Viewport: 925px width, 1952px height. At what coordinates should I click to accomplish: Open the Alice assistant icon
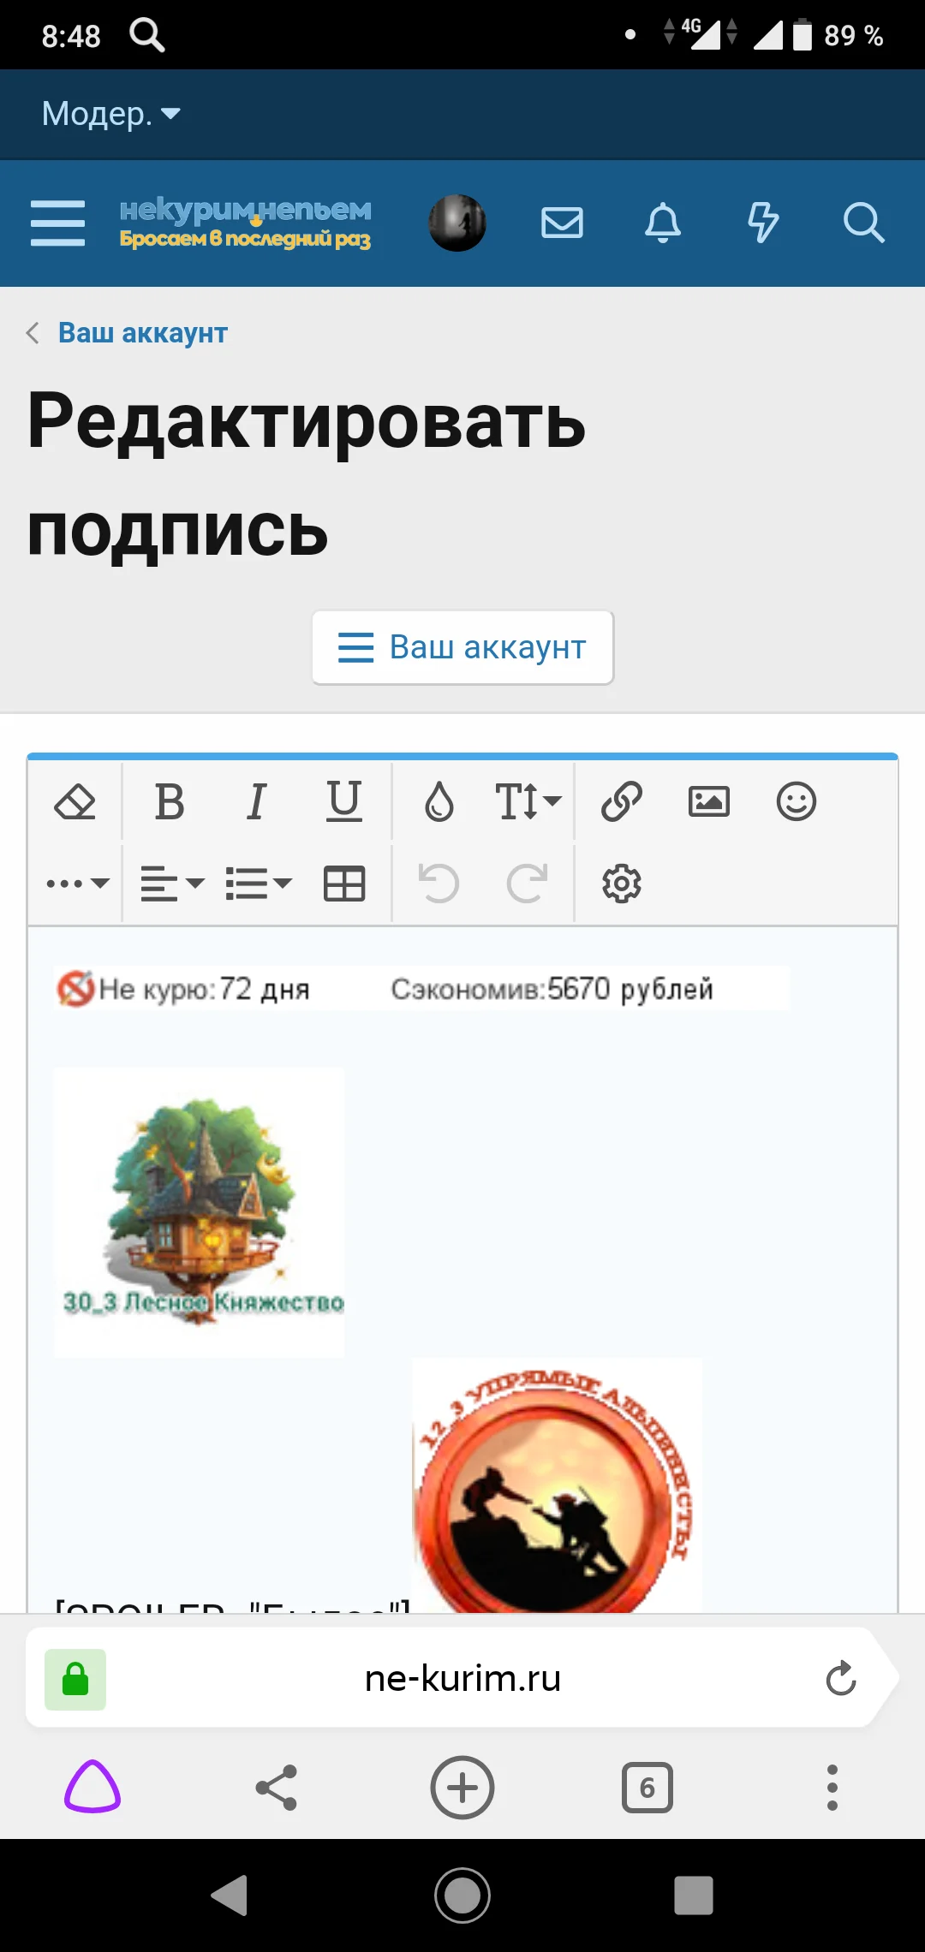[92, 1788]
